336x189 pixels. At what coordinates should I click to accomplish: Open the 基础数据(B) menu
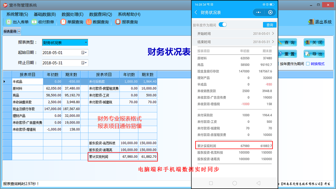tap(45, 14)
